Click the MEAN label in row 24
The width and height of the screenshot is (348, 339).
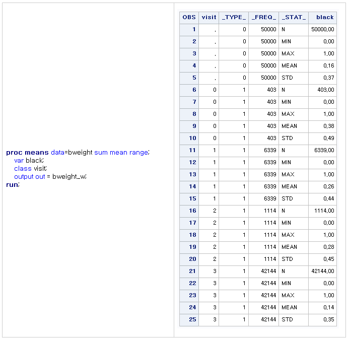(289, 307)
